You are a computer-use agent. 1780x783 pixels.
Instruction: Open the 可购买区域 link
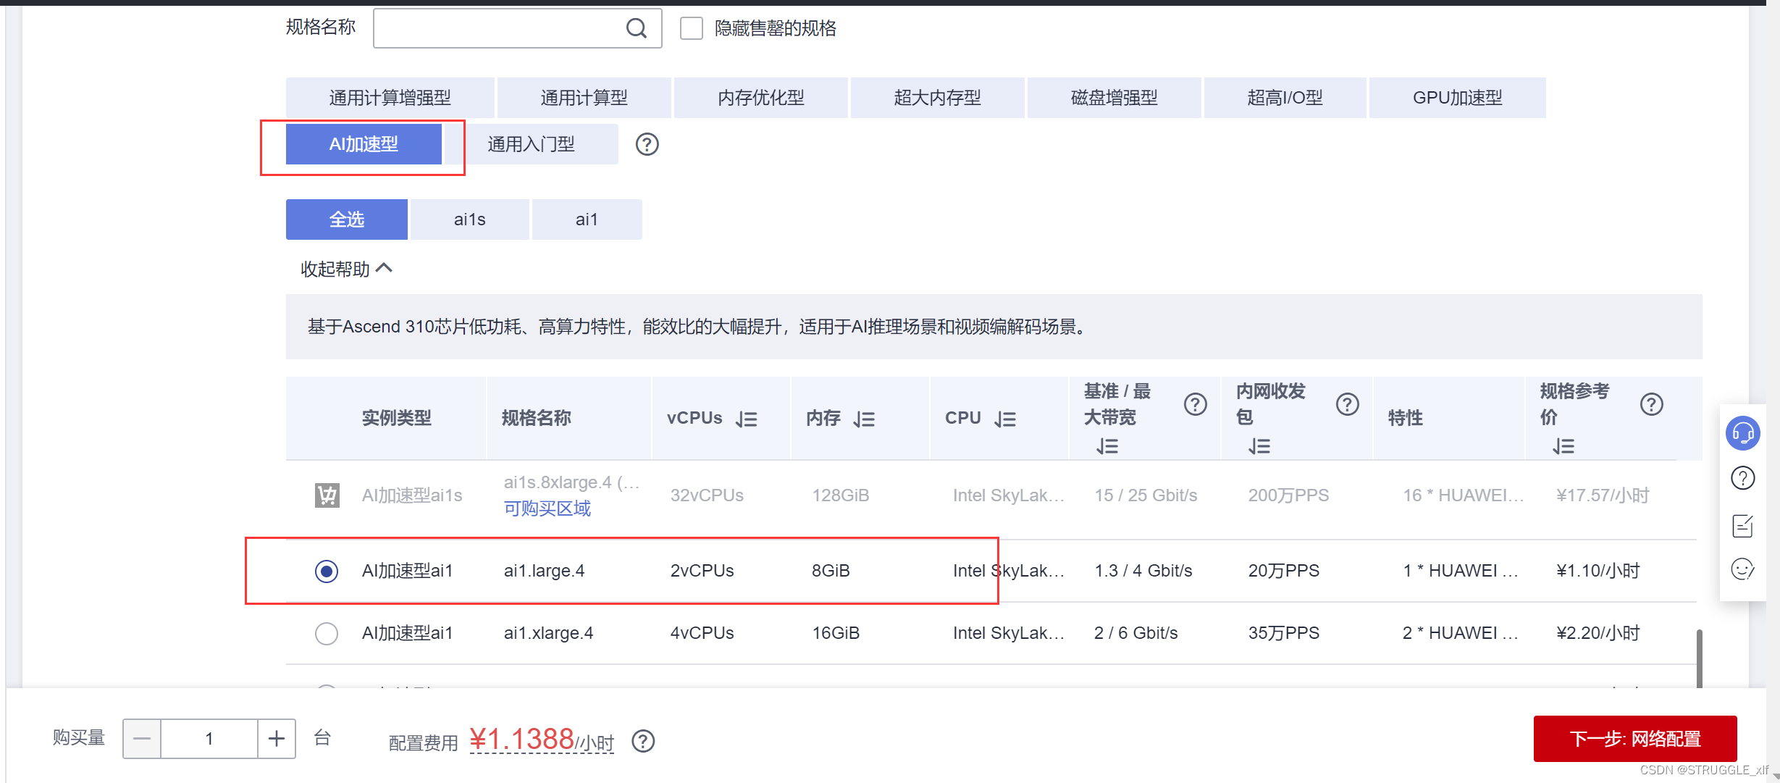point(547,508)
